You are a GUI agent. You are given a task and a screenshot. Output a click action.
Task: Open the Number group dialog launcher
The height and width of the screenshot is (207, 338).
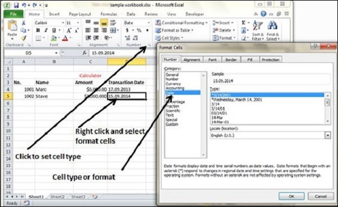149,45
